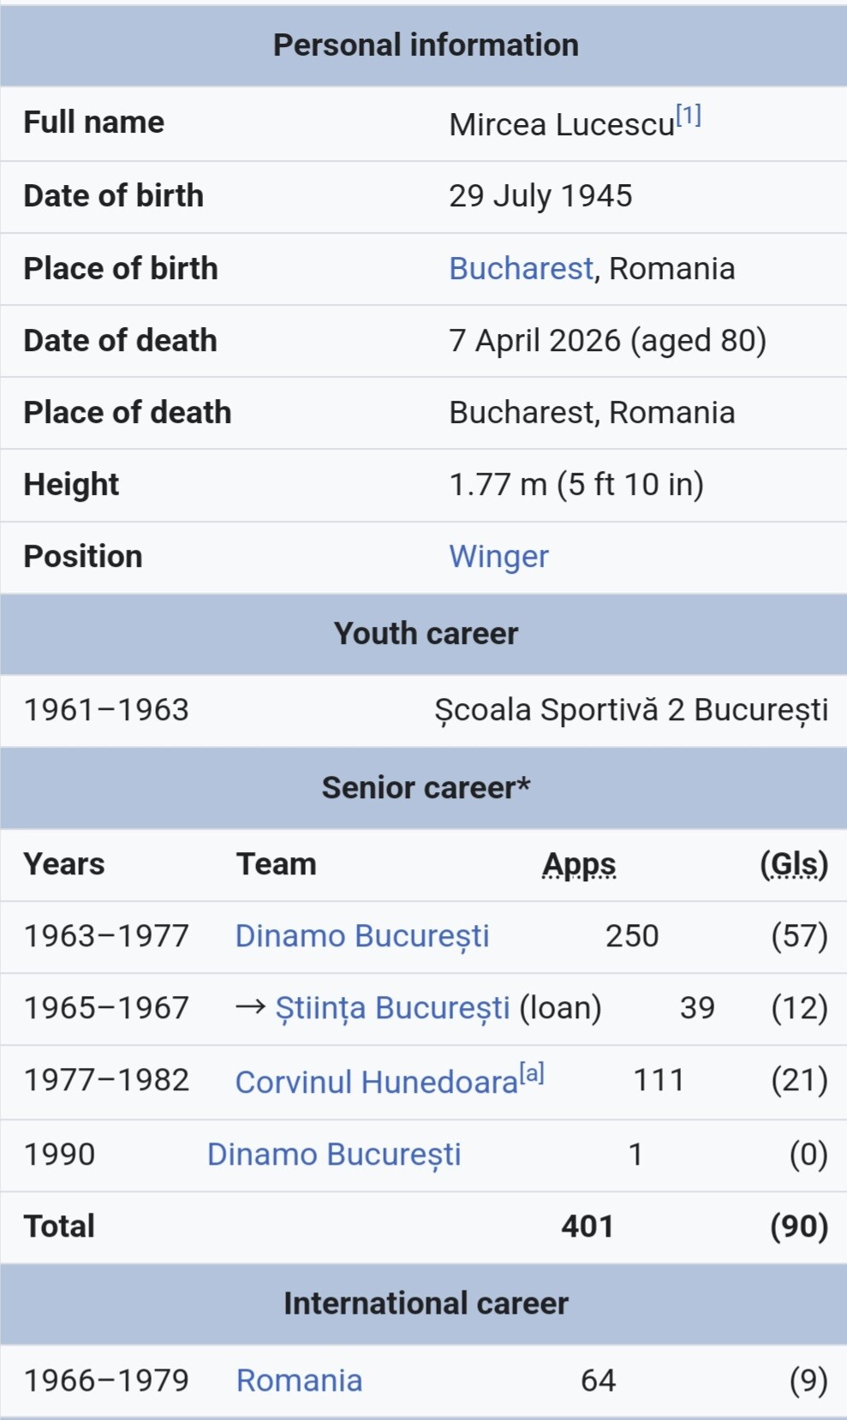The width and height of the screenshot is (847, 1420).
Task: Open the Winger position link
Action: point(498,557)
